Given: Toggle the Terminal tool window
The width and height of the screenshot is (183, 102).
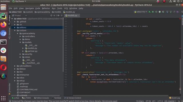Looking at the screenshot, I should pyautogui.click(x=57, y=98).
